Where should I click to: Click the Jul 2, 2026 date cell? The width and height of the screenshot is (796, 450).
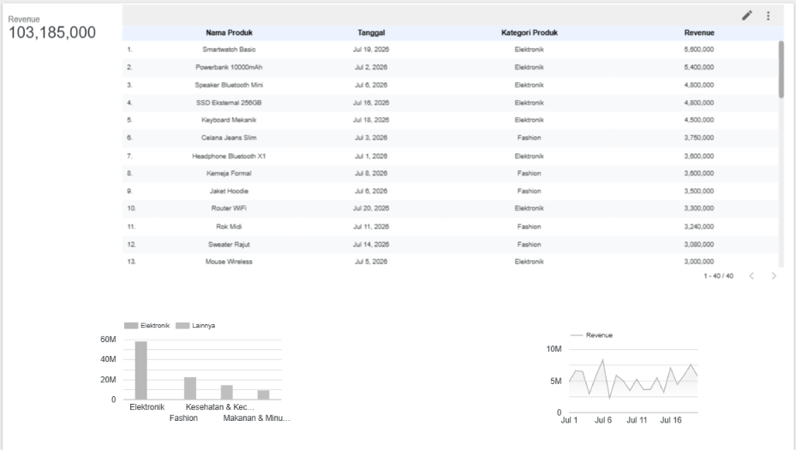pos(371,67)
